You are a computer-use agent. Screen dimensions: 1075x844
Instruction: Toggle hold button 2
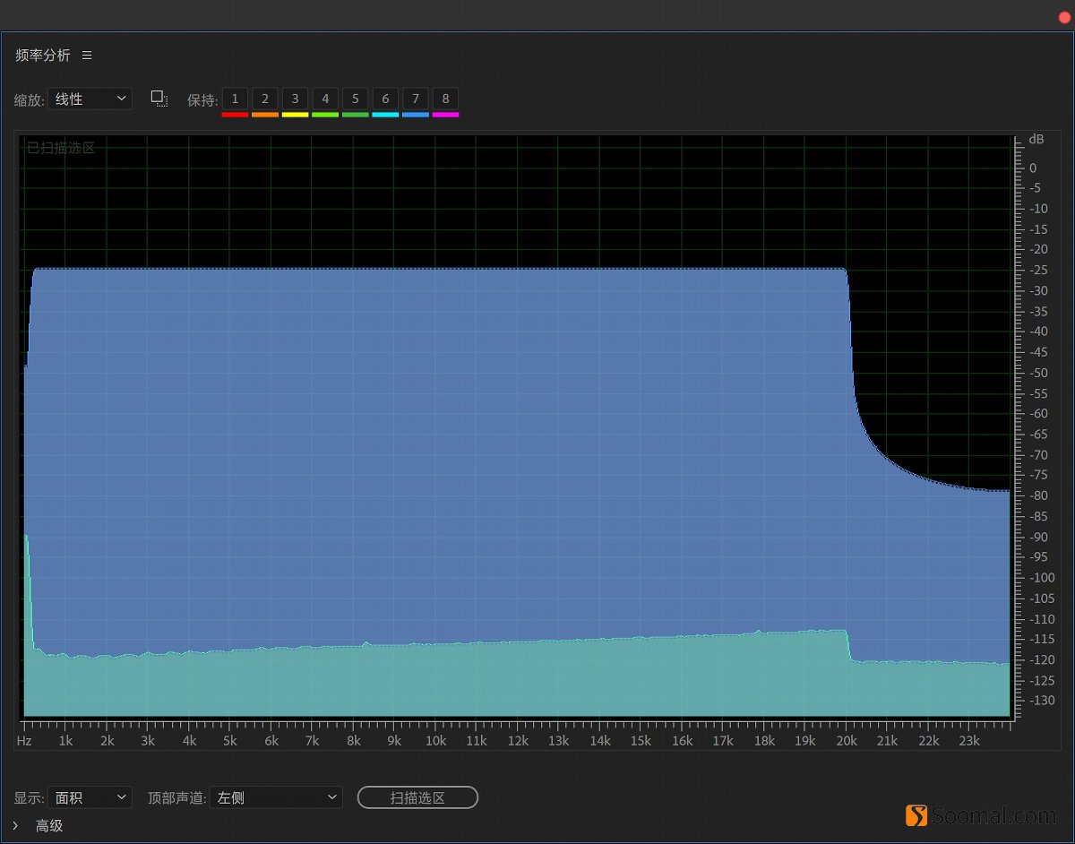[x=265, y=99]
